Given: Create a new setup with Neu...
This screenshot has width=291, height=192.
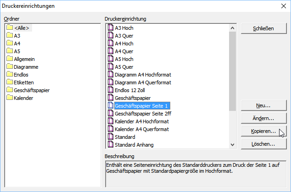Looking at the screenshot, I should point(264,105).
